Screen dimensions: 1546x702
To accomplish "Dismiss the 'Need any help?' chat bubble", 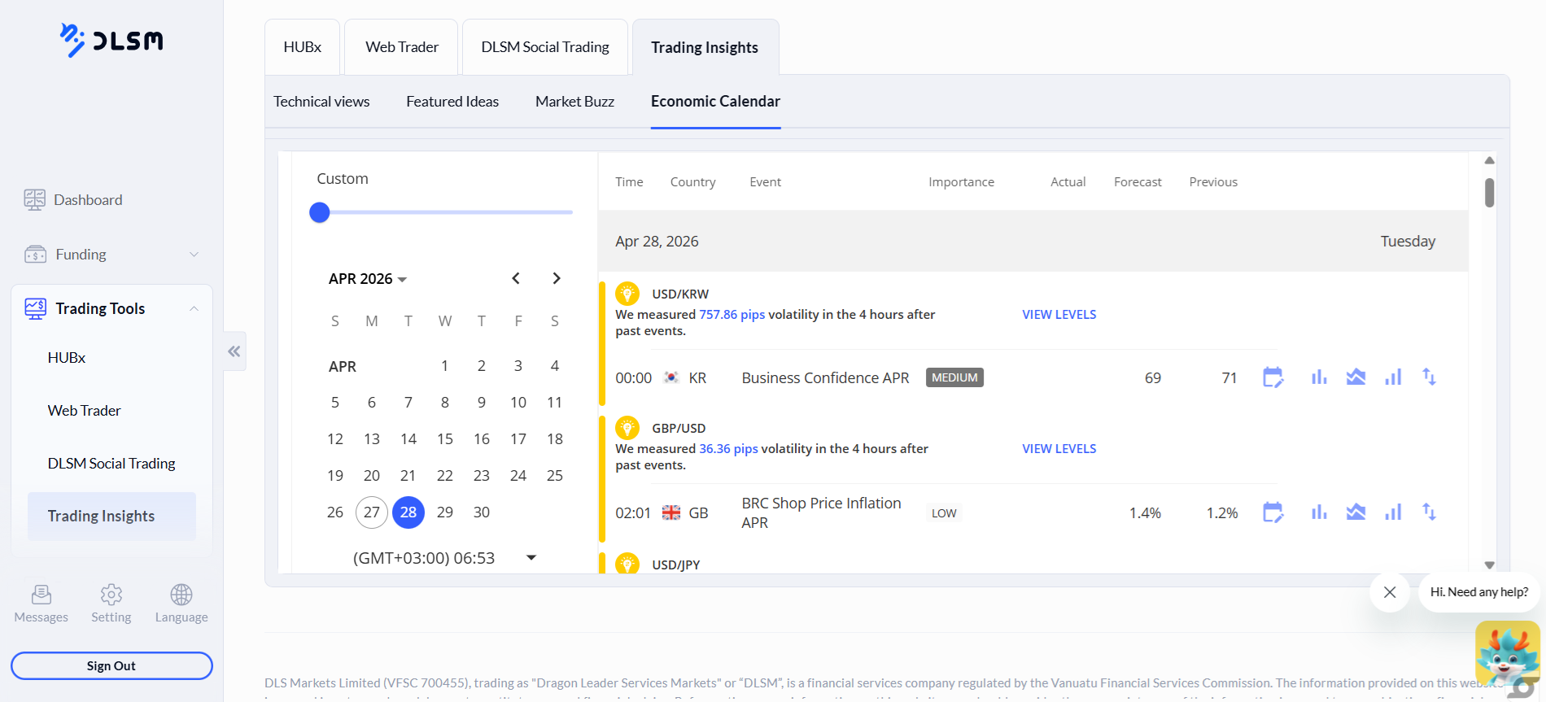I will pyautogui.click(x=1390, y=592).
